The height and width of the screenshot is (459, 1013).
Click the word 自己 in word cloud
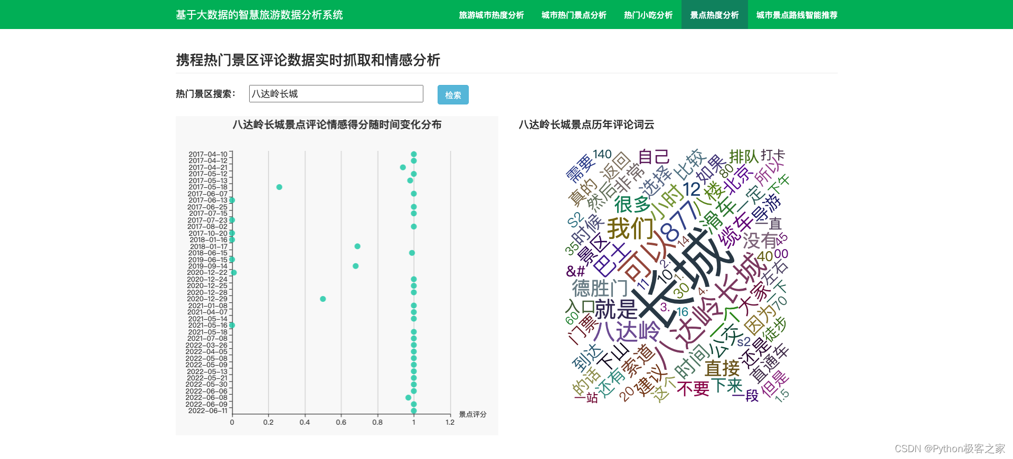click(654, 157)
